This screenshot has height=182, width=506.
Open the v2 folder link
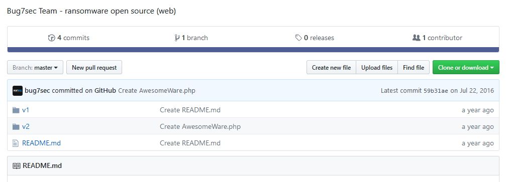point(26,126)
